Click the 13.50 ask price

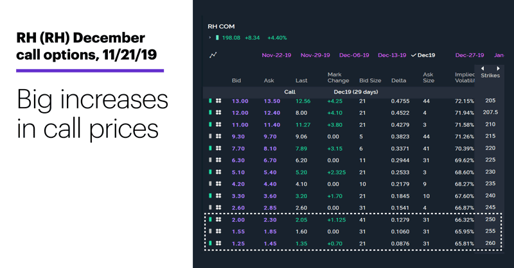click(272, 101)
